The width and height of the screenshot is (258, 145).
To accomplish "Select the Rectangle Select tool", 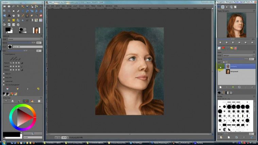I will click(x=4, y=6).
